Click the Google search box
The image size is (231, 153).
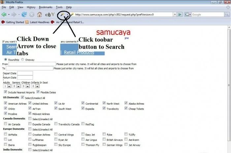click(x=208, y=14)
